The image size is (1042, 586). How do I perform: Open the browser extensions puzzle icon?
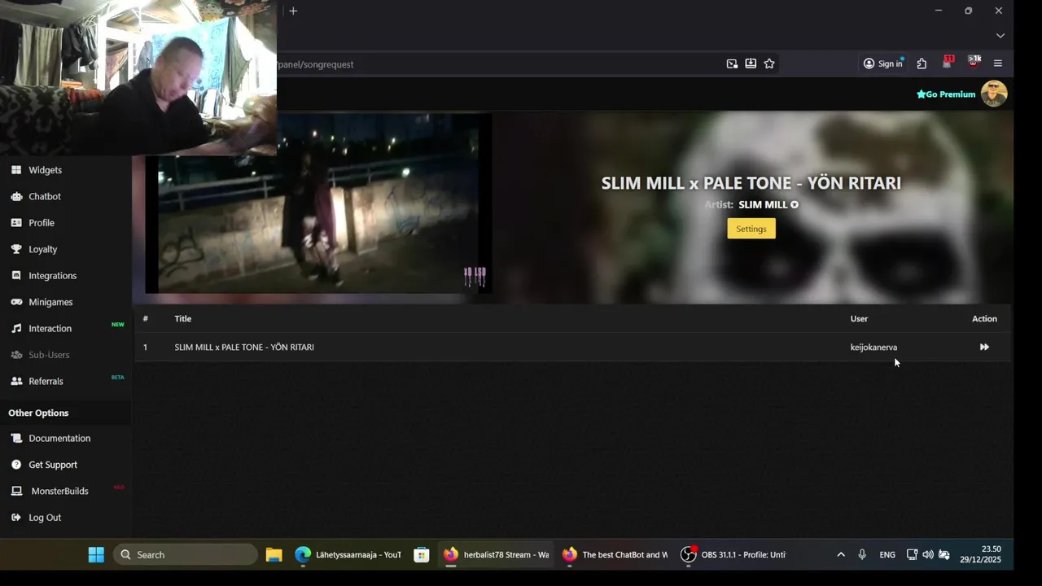click(922, 63)
